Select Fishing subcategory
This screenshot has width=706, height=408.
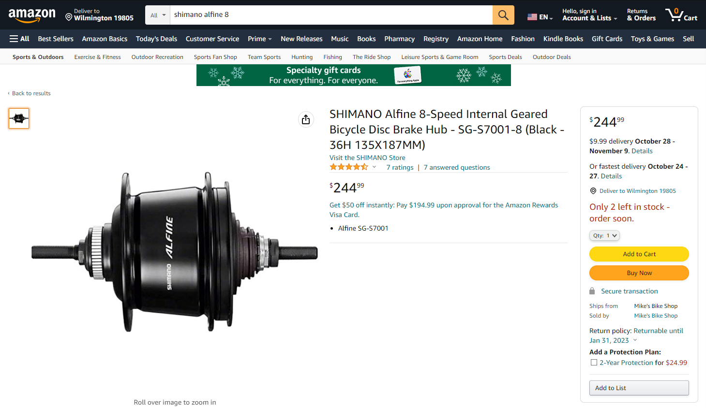332,57
